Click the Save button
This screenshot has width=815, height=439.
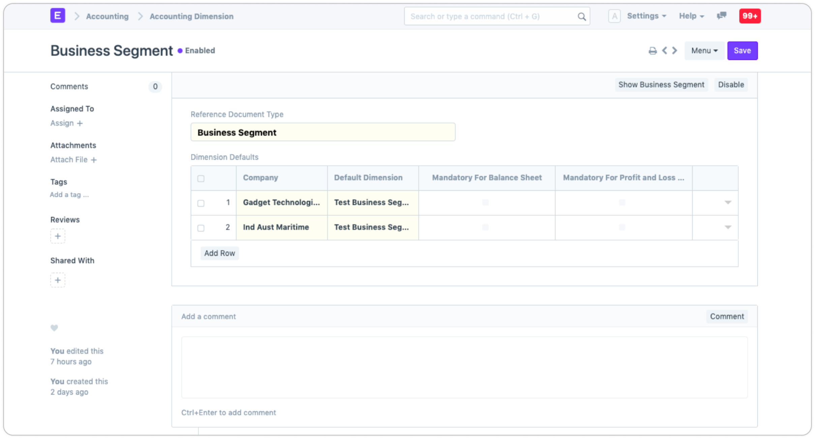742,51
